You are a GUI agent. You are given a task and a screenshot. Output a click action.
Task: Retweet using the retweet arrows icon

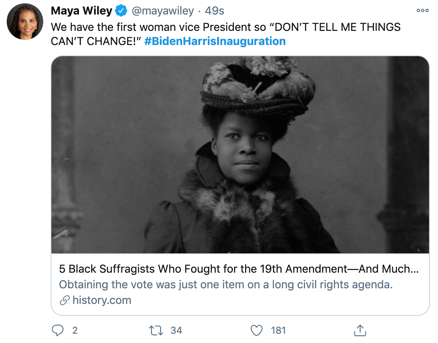pyautogui.click(x=156, y=330)
